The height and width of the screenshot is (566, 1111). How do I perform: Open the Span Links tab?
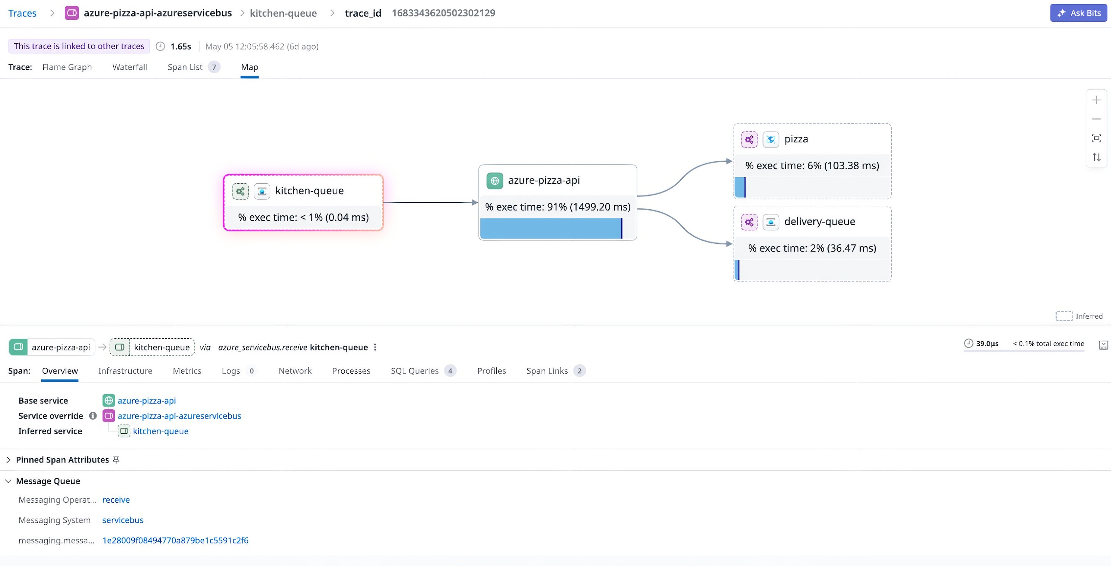click(x=556, y=371)
